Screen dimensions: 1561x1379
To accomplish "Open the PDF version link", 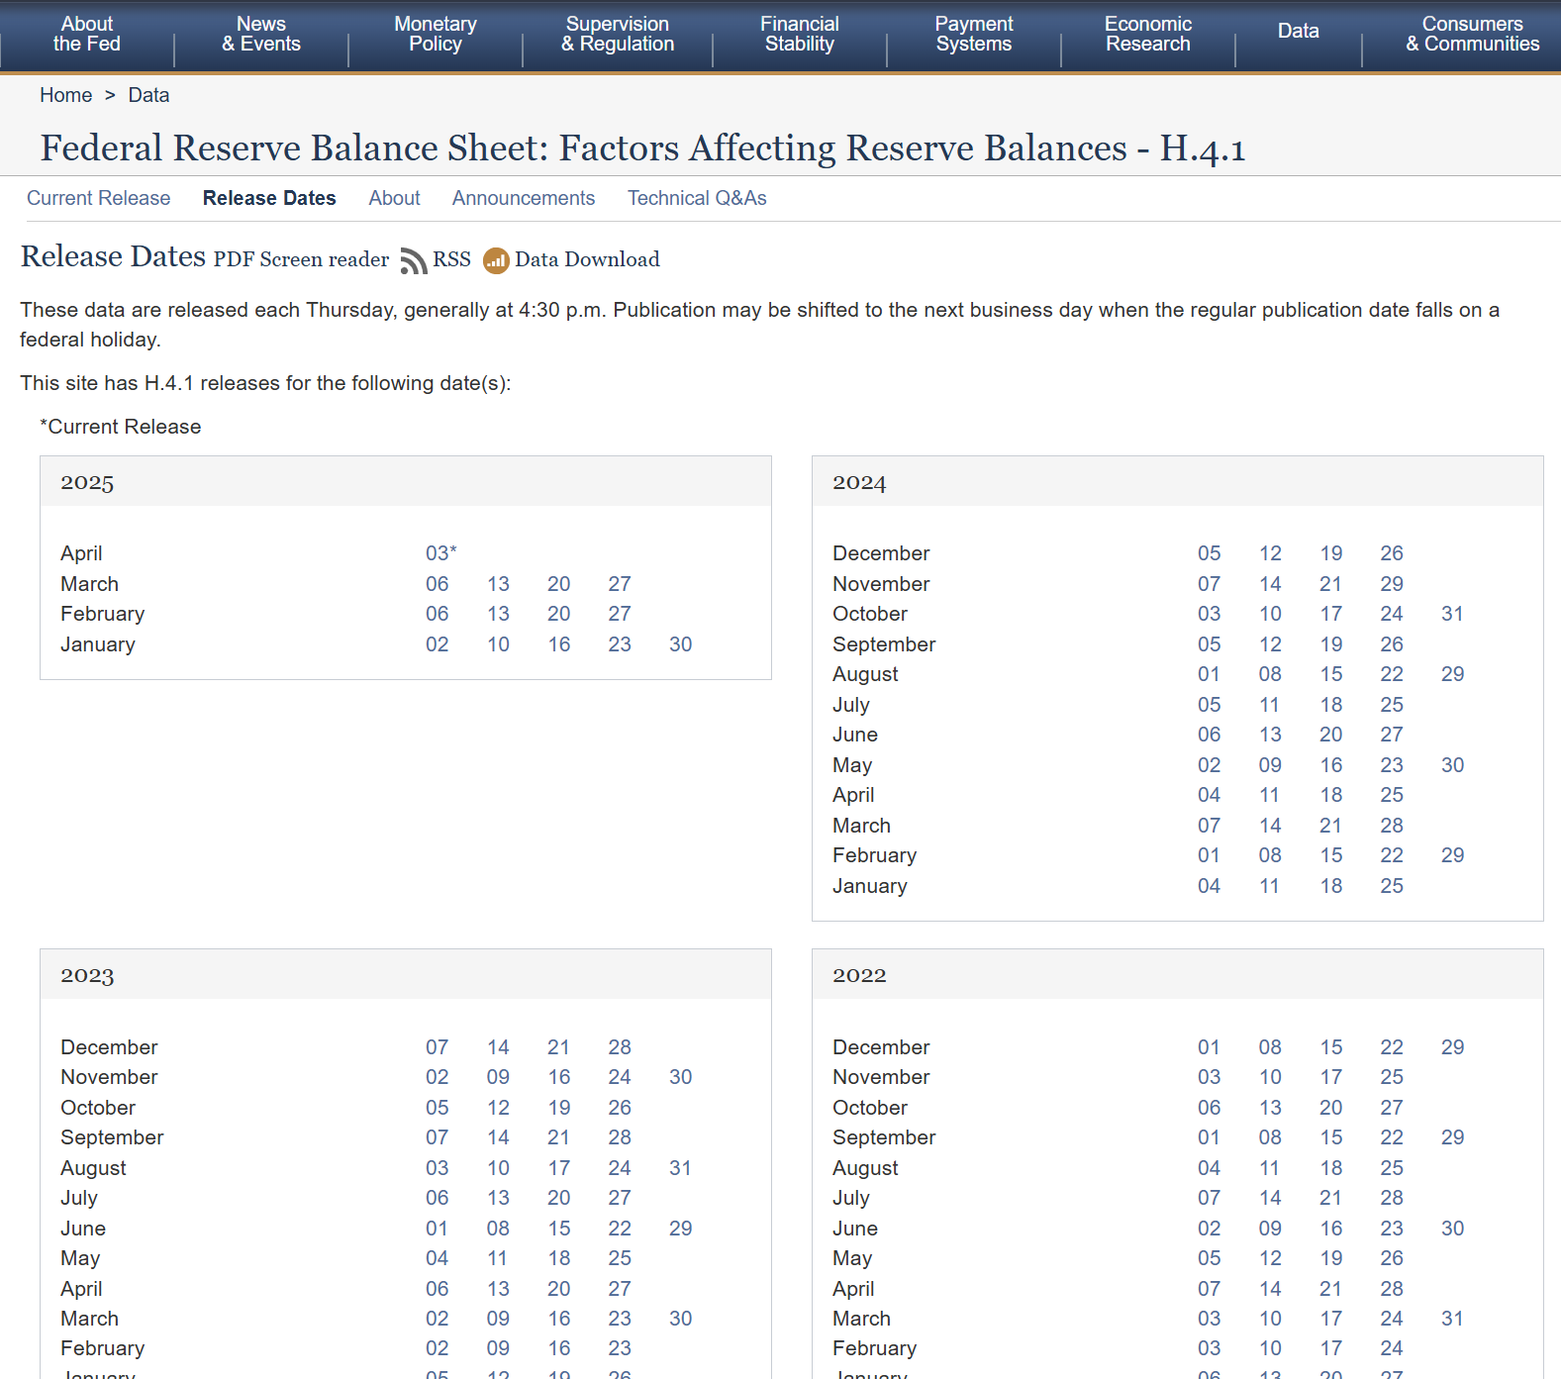I will point(235,259).
